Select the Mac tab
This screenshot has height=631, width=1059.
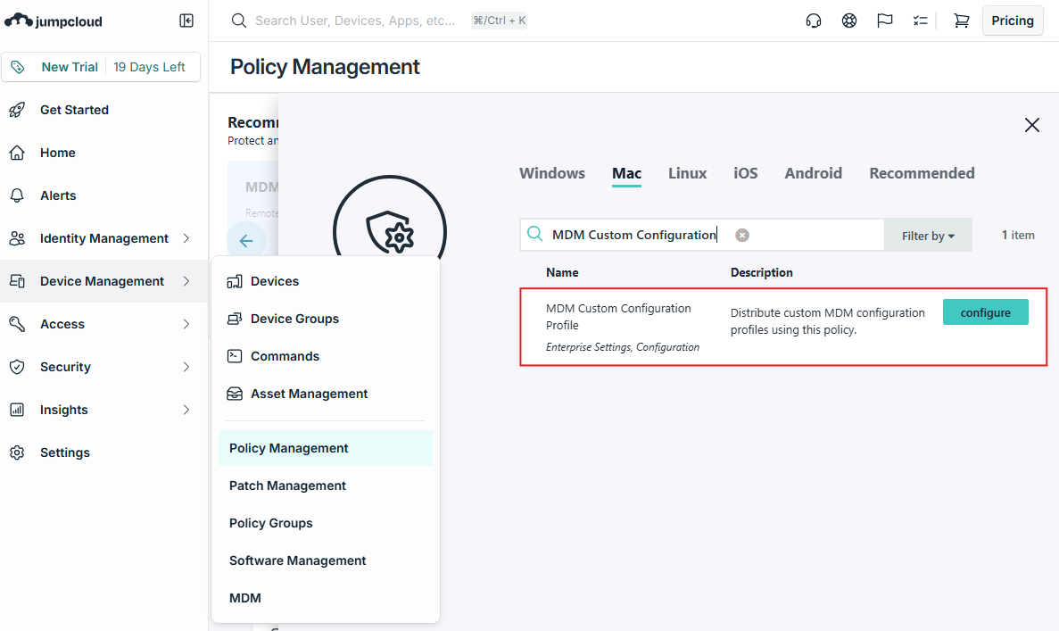tap(627, 173)
